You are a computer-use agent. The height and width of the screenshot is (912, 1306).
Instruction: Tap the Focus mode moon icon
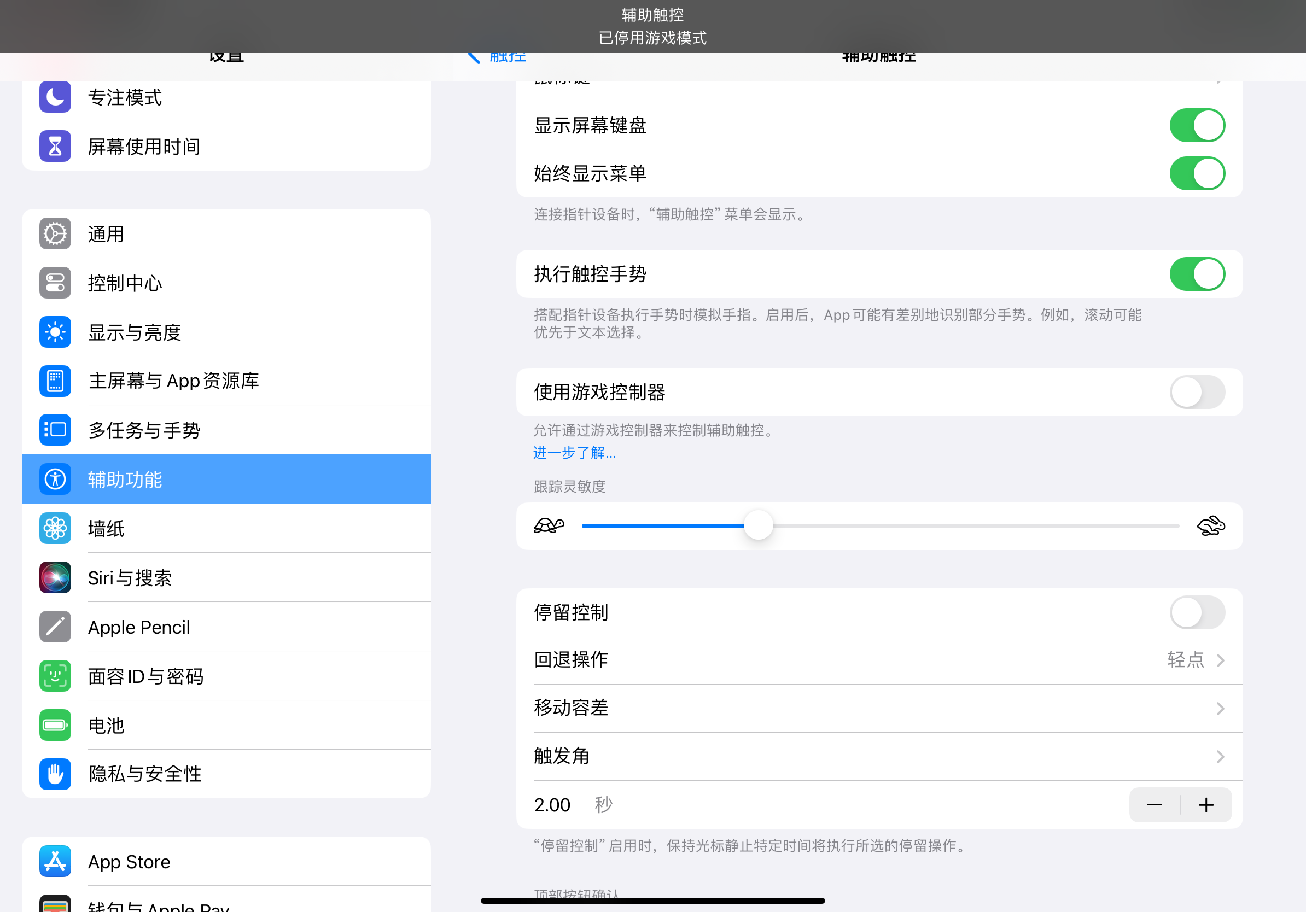55,97
